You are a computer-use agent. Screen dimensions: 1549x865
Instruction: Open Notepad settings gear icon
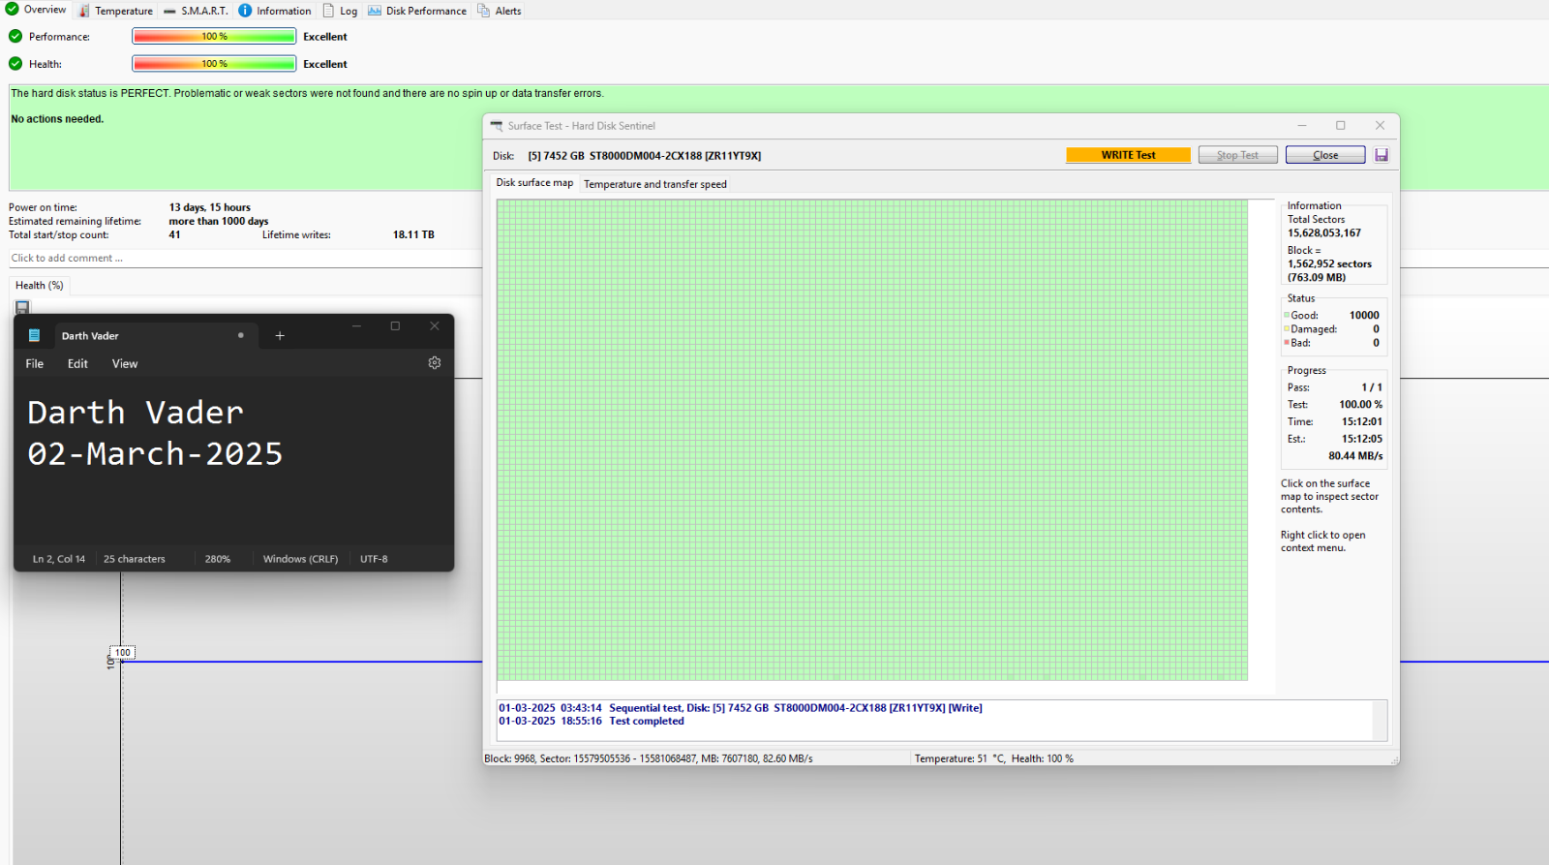(435, 363)
